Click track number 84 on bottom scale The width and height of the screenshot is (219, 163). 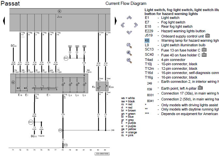pos(105,150)
